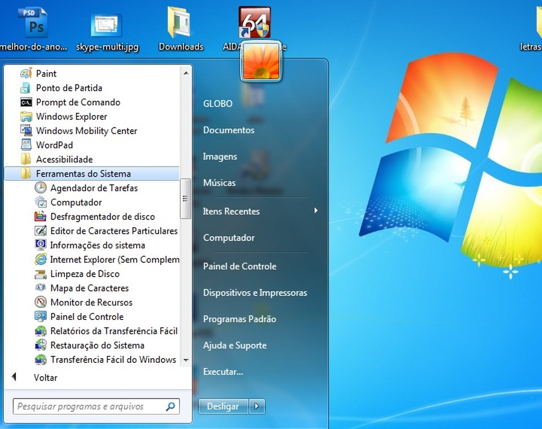
Task: Open Computador from the right pane
Action: pyautogui.click(x=229, y=238)
